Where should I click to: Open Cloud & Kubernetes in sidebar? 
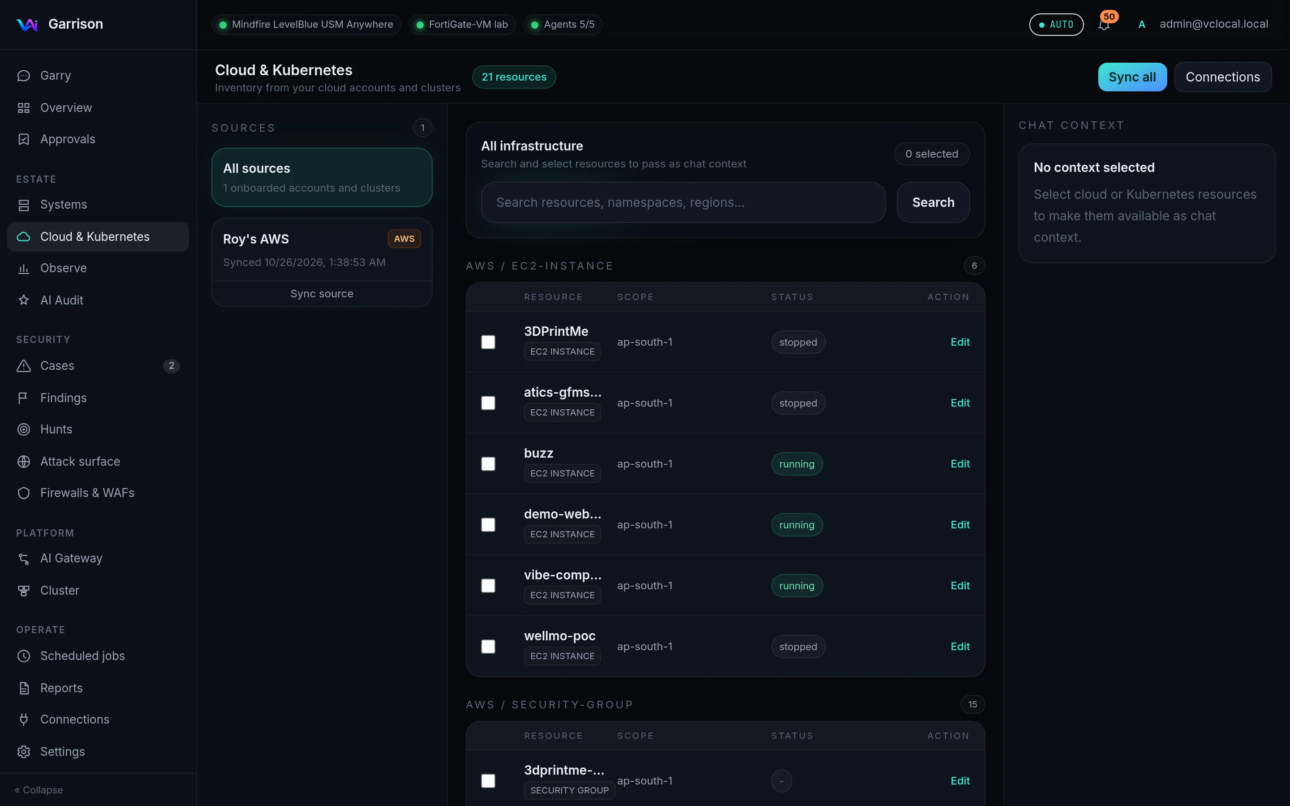[x=98, y=237]
